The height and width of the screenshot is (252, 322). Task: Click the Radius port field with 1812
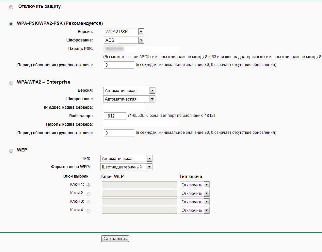pos(115,116)
